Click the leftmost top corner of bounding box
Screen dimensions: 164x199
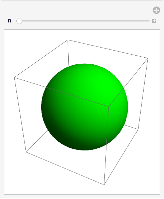click(x=15, y=77)
